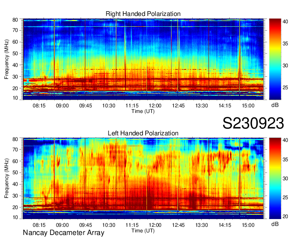Image resolution: width=293 pixels, height=238 pixels.
Task: Click the 11:15 tick label on upper plot
Action: click(x=132, y=106)
